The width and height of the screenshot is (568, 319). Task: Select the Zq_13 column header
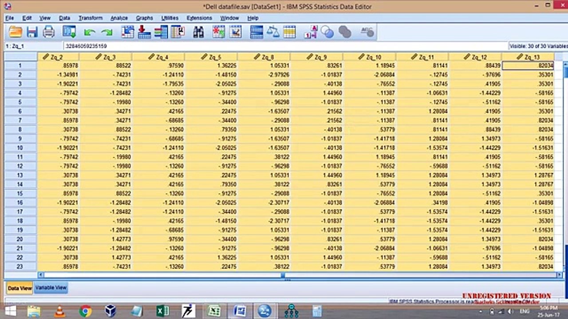pos(528,57)
